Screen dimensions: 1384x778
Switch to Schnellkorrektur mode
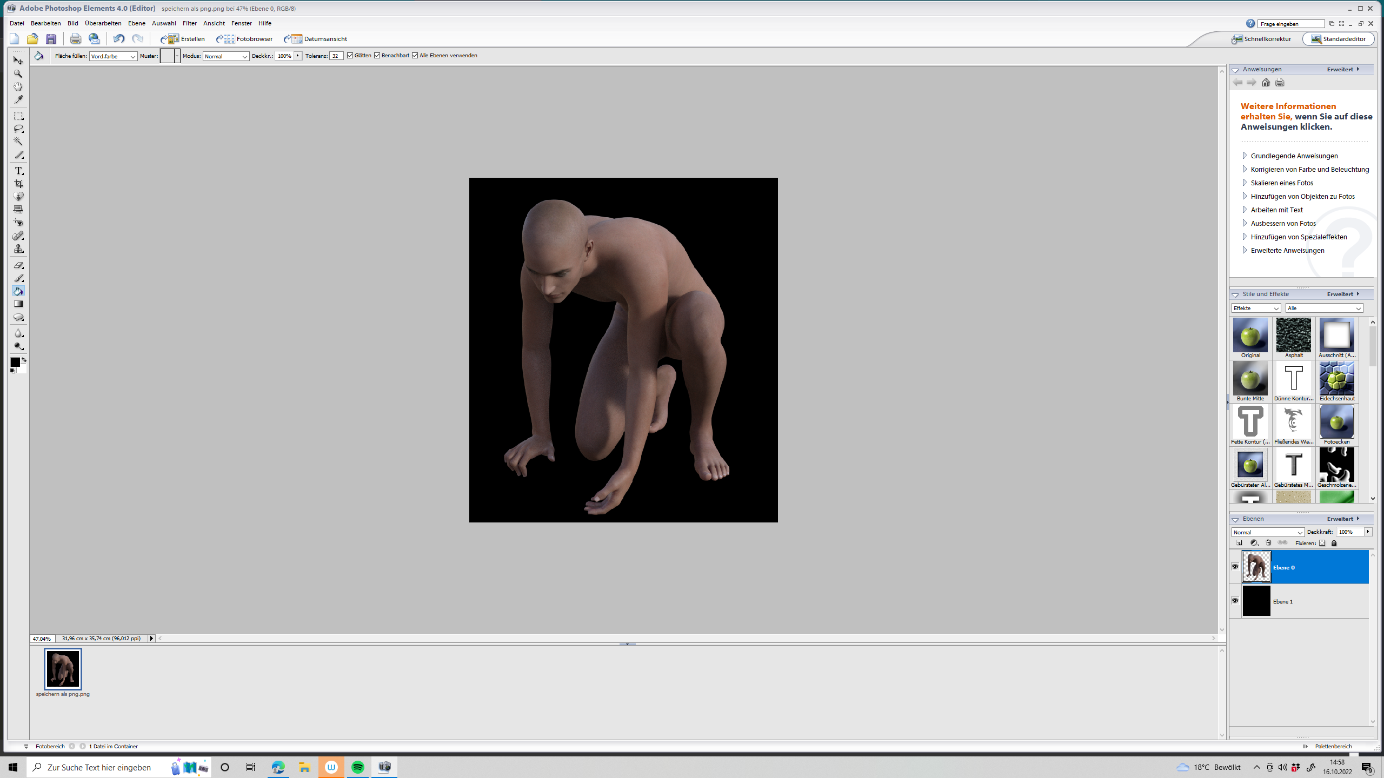tap(1261, 39)
